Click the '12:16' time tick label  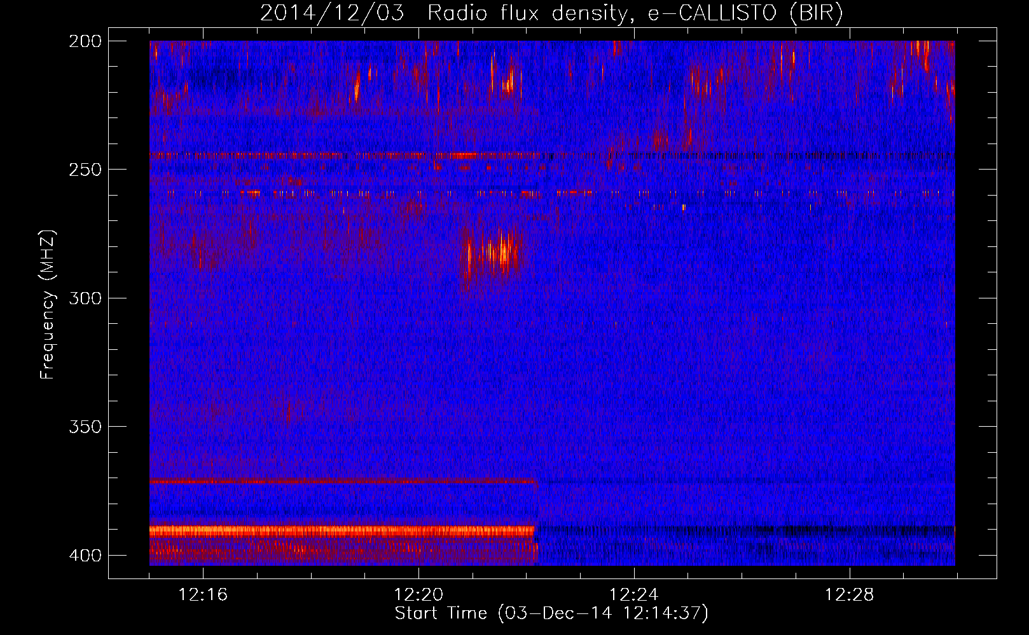coord(203,595)
